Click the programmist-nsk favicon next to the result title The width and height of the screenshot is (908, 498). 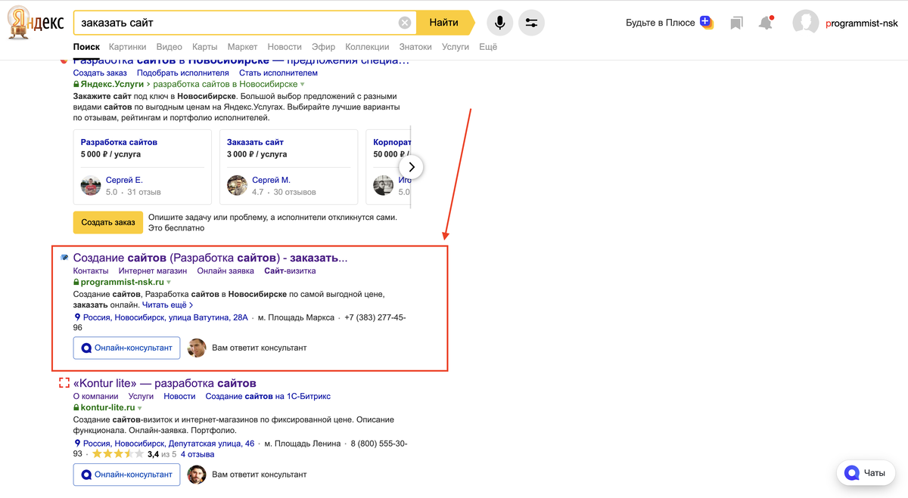point(64,258)
